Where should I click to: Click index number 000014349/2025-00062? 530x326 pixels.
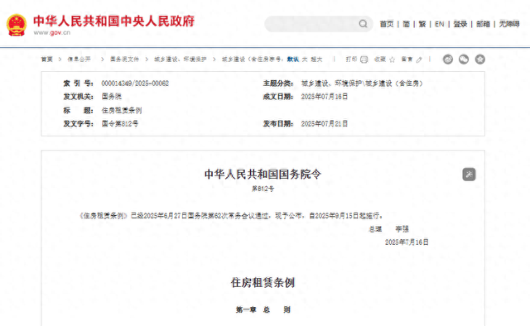point(135,84)
